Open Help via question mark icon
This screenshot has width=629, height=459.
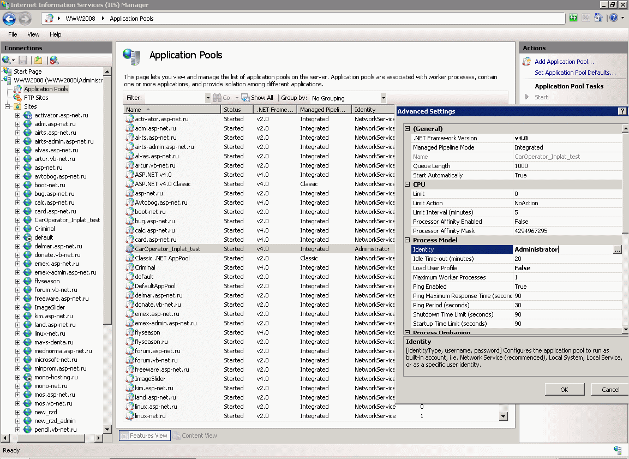(x=614, y=17)
